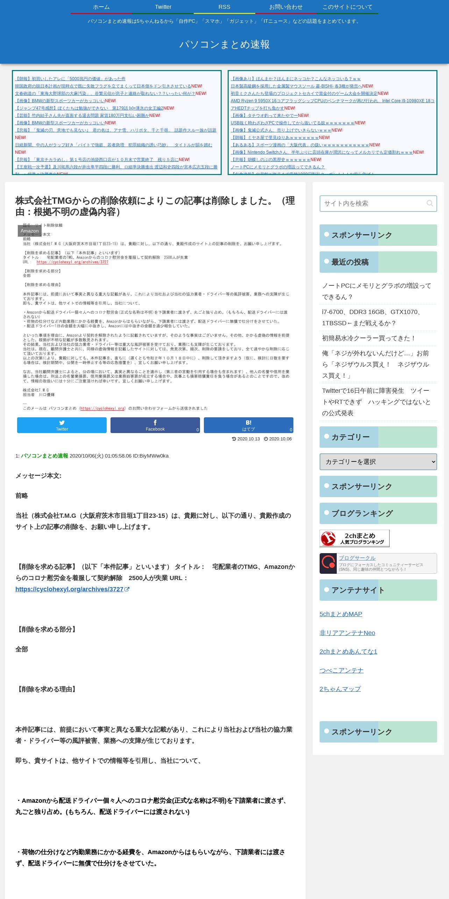Open headline 韓国政府の脱日本計画が現時点で
The height and width of the screenshot is (899, 449).
pyautogui.click(x=103, y=86)
